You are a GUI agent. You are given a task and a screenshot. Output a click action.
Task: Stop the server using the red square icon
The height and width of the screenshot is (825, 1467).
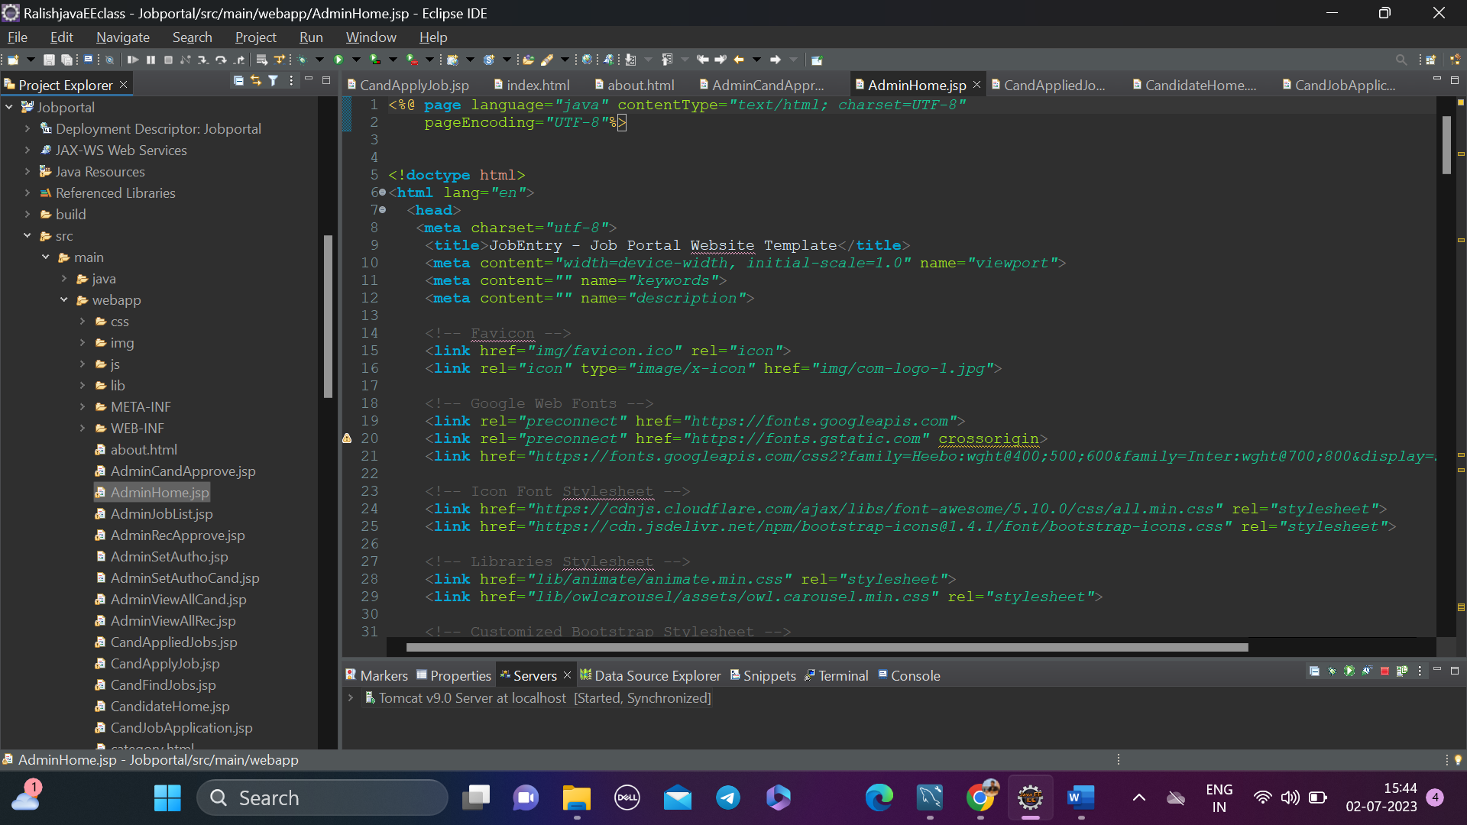point(1384,672)
